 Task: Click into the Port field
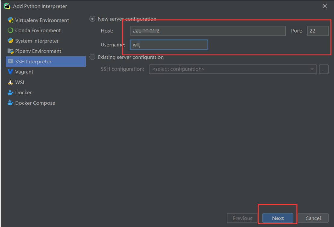tap(317, 31)
